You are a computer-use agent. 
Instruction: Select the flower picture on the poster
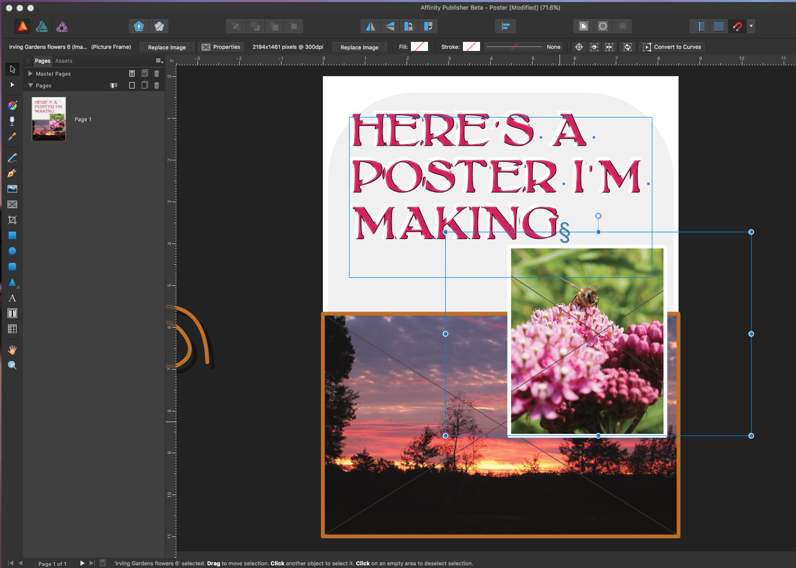coord(587,341)
